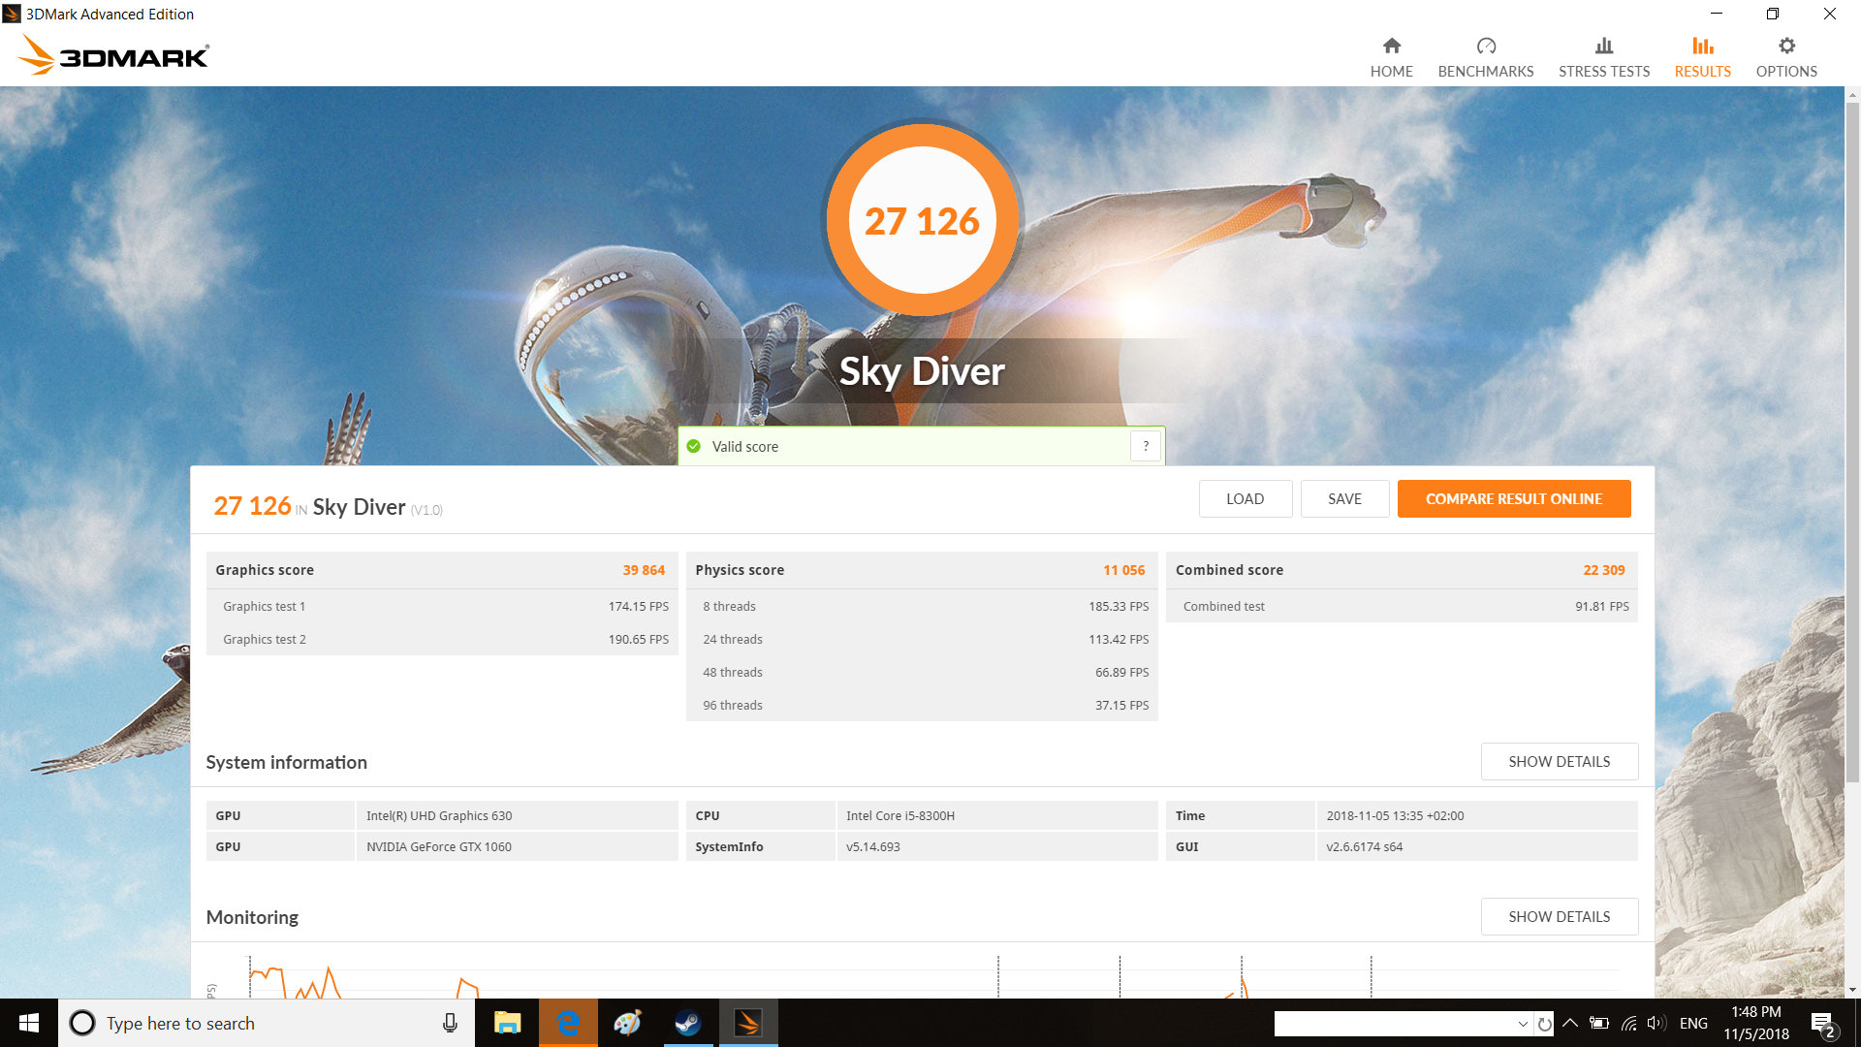
Task: Open the Action Center notifications icon
Action: click(1822, 1024)
